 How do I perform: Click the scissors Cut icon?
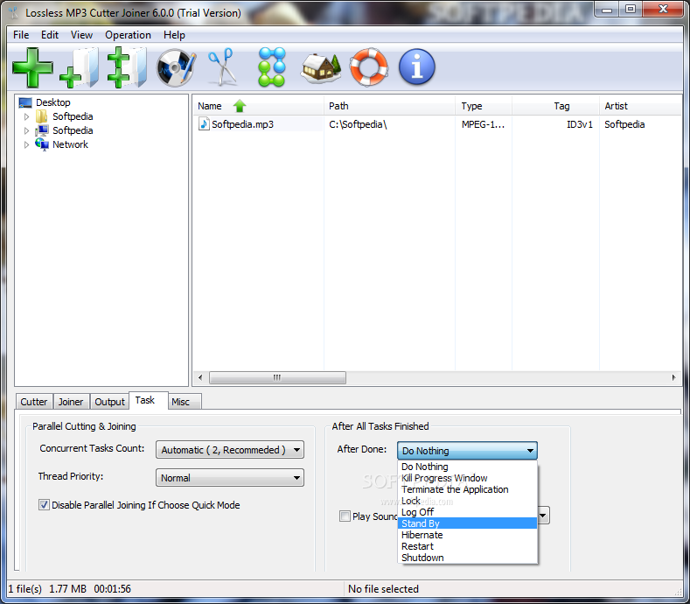[221, 67]
